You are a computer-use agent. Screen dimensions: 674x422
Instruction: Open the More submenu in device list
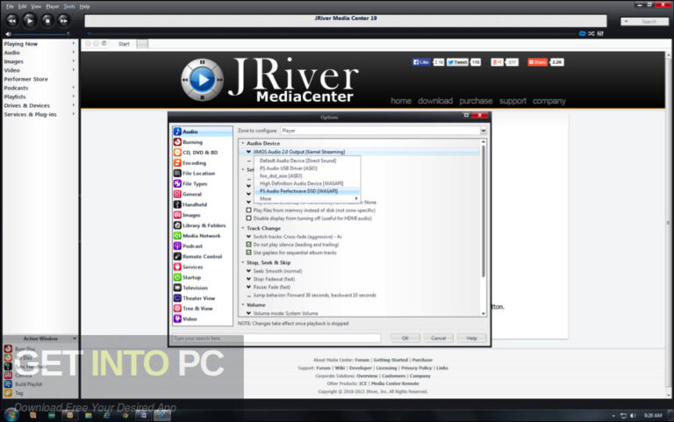click(307, 198)
